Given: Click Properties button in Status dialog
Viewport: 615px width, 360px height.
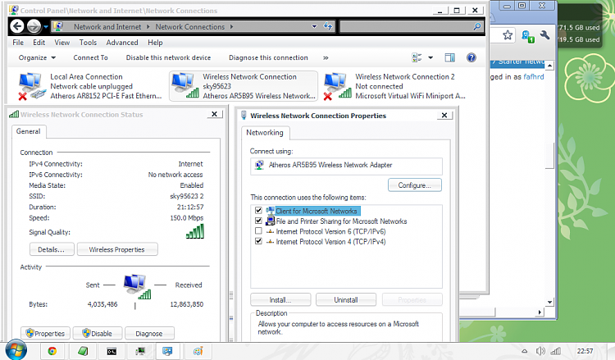Looking at the screenshot, I should point(45,333).
